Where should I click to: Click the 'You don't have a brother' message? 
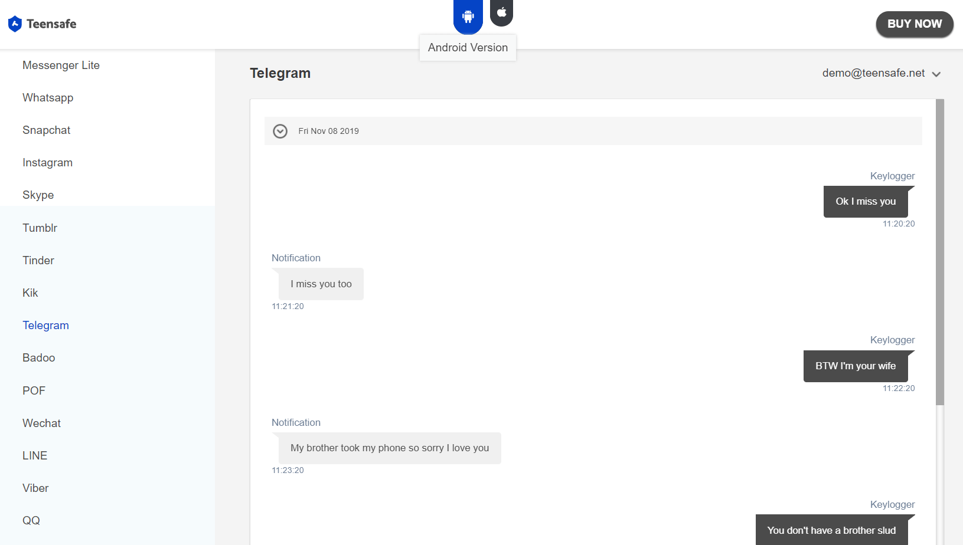[x=831, y=530]
